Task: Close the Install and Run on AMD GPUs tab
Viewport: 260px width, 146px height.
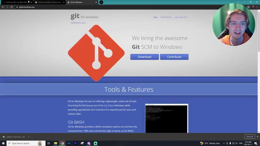Action: pyautogui.click(x=31, y=2)
